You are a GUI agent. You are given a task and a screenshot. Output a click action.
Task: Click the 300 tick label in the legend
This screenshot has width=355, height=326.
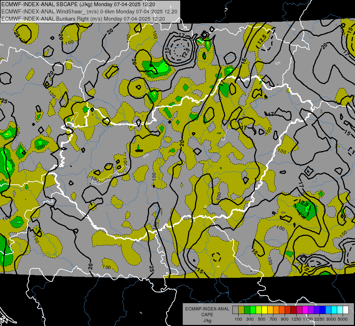[250, 319]
